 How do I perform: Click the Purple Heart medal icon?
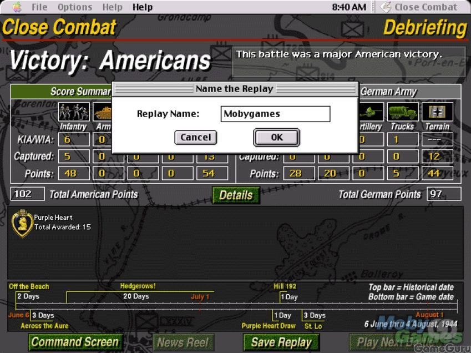coord(22,223)
